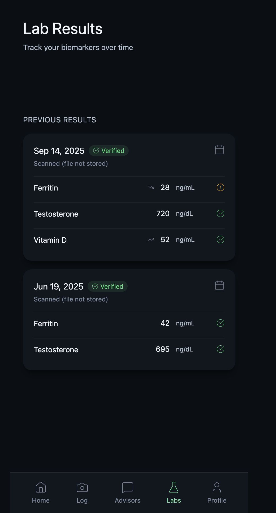Go to the Profile tab
This screenshot has width=276, height=513.
[x=217, y=493]
